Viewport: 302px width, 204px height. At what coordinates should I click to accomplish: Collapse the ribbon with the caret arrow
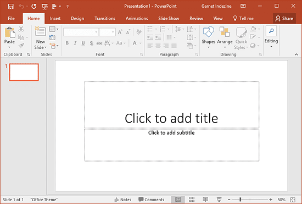coord(296,54)
